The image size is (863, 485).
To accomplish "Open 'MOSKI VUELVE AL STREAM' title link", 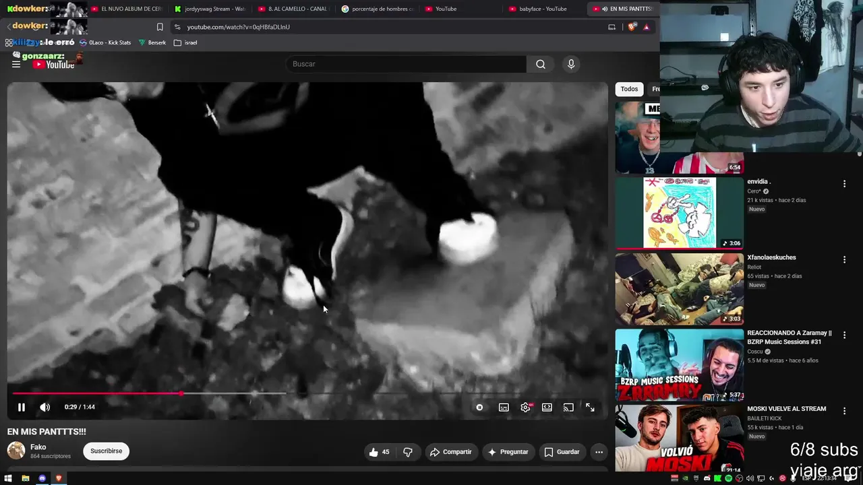I will click(x=786, y=409).
